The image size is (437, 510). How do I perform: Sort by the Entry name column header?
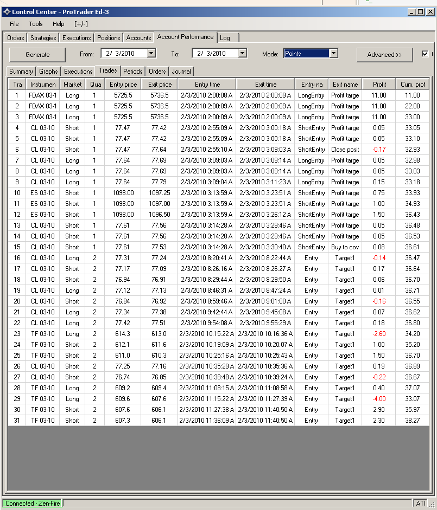[x=312, y=85]
